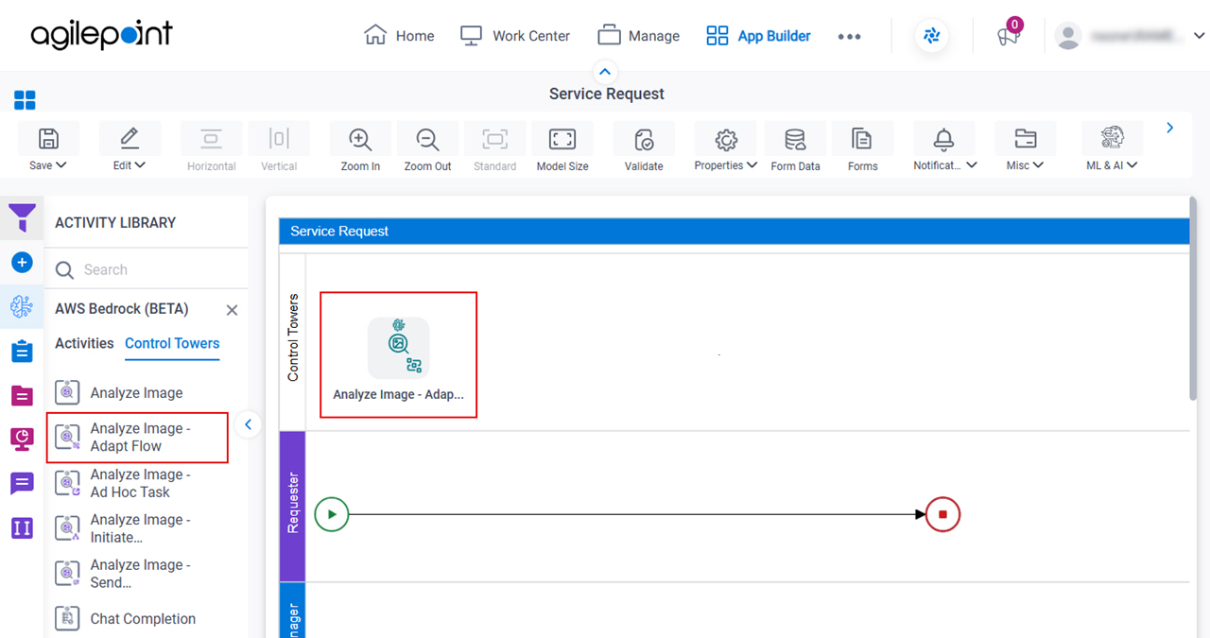Select App Builder in top navigation
The width and height of the screenshot is (1210, 638).
759,36
